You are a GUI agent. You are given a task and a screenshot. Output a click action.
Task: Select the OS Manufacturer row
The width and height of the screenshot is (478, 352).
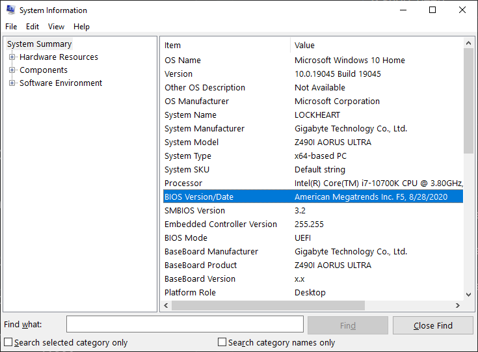(313, 102)
